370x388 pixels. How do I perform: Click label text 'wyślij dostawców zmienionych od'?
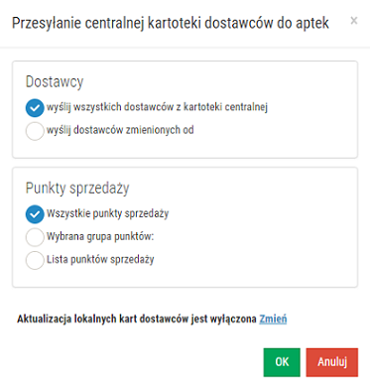pos(120,130)
